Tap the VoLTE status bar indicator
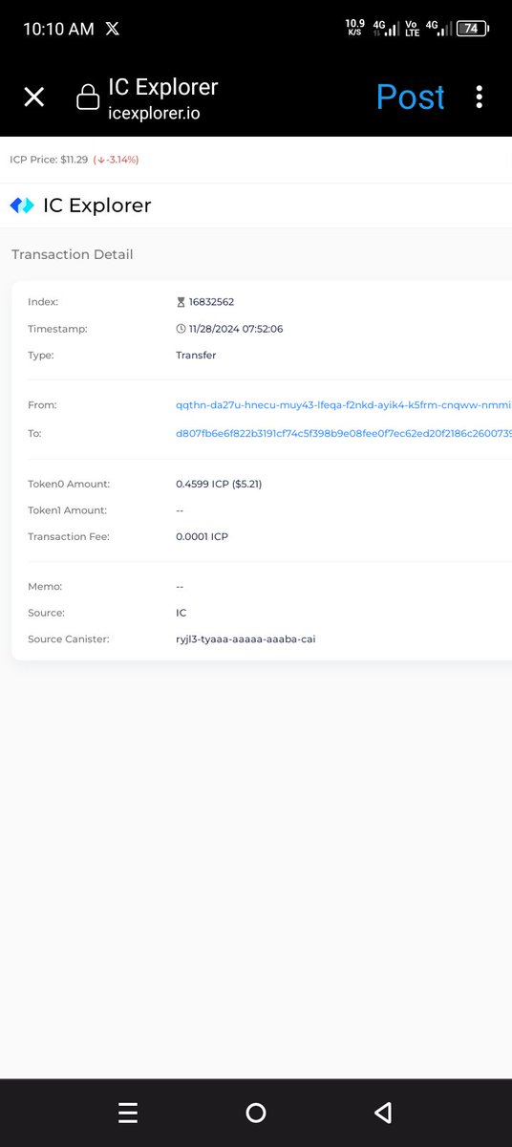Image resolution: width=512 pixels, height=1147 pixels. 411,29
